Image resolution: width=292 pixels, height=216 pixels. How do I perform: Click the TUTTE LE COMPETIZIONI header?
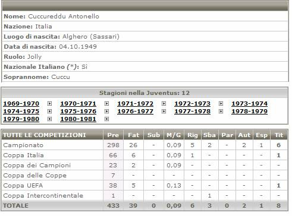click(45, 135)
